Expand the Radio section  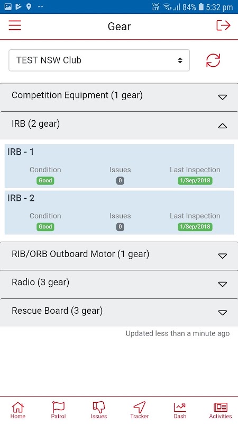point(119,284)
